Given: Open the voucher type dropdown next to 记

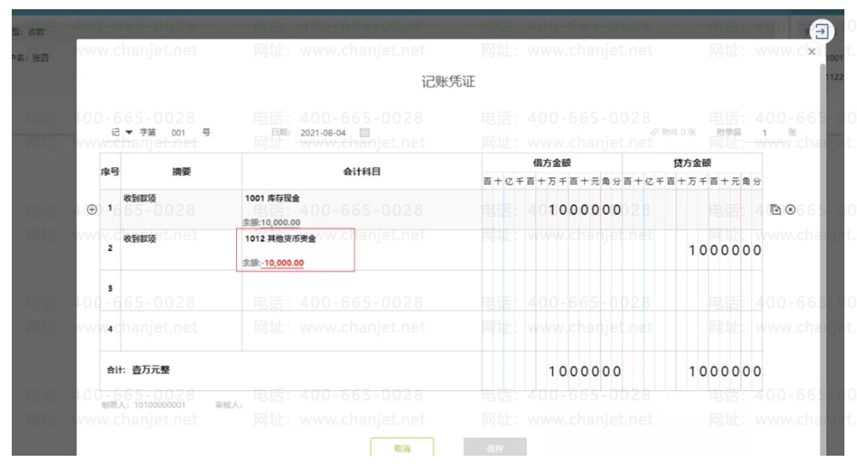Looking at the screenshot, I should point(129,132).
